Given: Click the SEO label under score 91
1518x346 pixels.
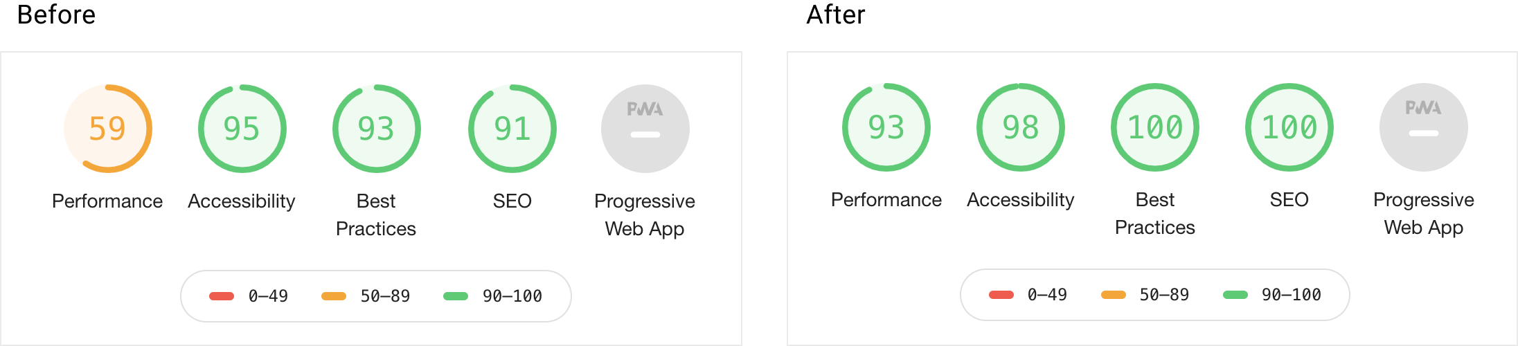Looking at the screenshot, I should coord(512,201).
